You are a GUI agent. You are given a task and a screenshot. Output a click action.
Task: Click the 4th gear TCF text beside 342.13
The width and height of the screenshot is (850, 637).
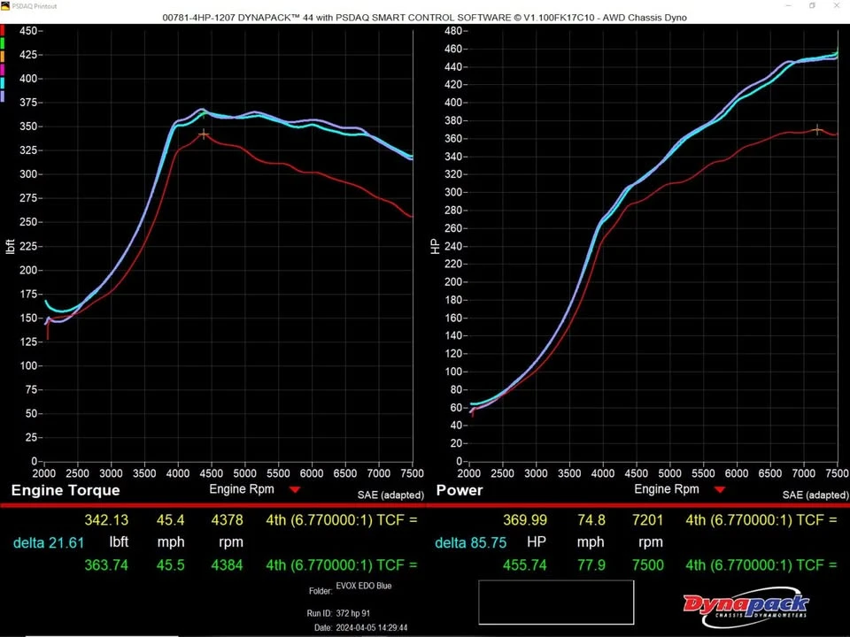(x=342, y=520)
